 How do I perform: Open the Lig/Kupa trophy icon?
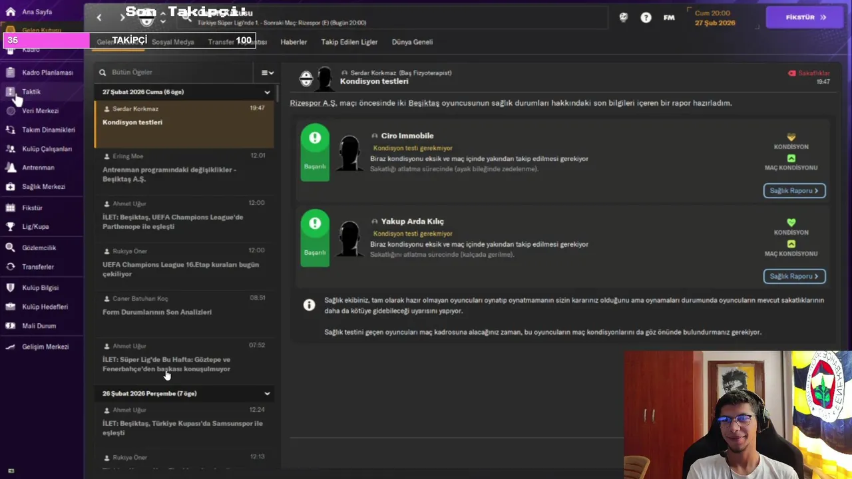[10, 226]
